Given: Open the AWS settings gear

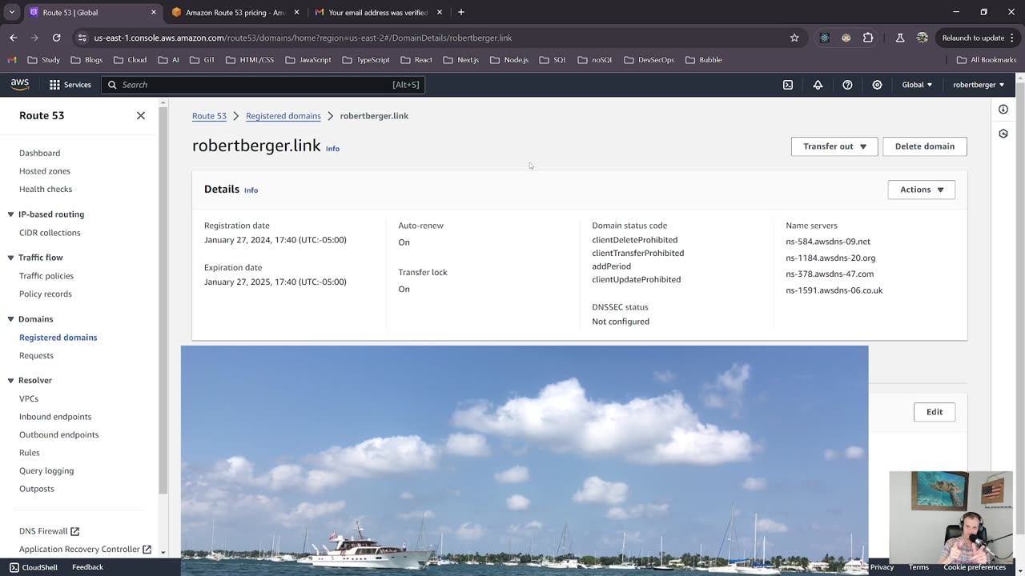Looking at the screenshot, I should 877,85.
